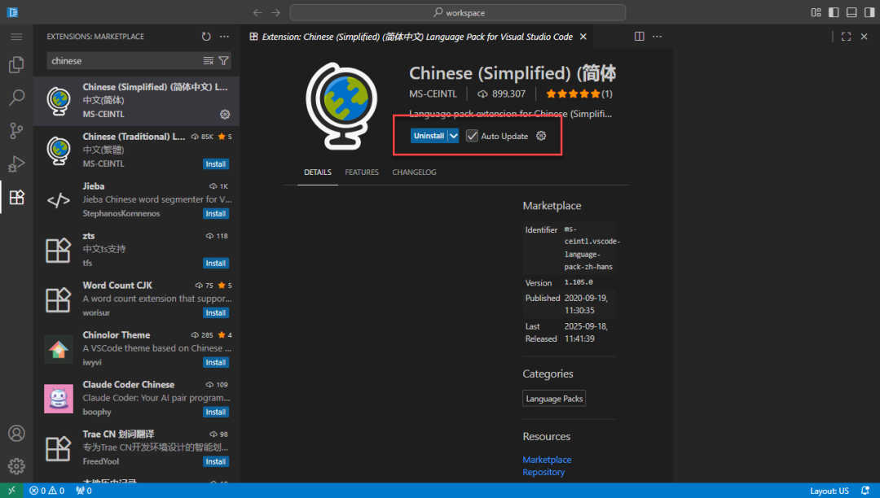Install Word Count CJK extension
The image size is (880, 498).
(215, 313)
